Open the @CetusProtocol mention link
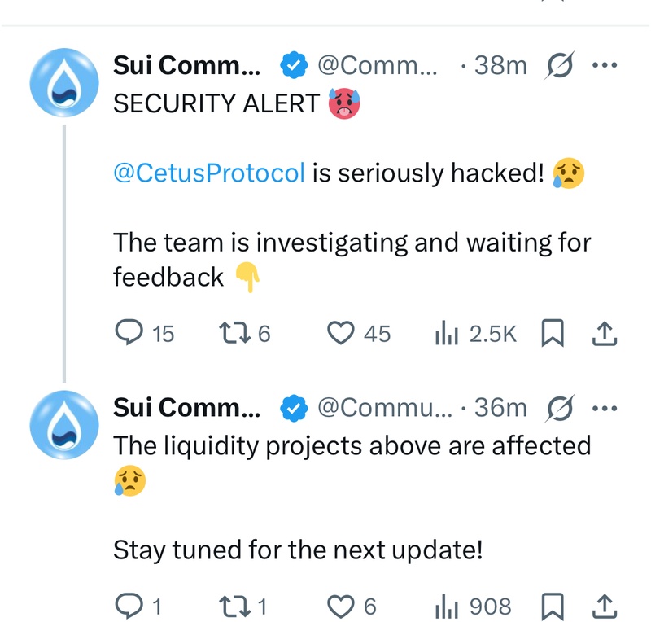 [209, 173]
